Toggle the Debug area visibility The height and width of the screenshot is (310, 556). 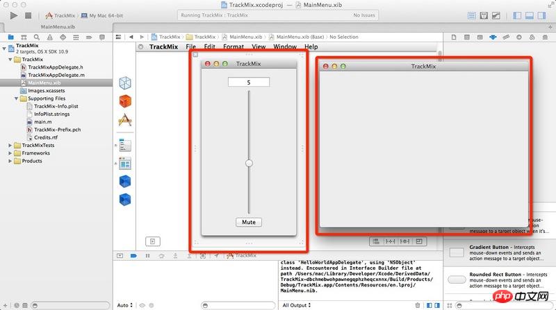click(x=530, y=15)
